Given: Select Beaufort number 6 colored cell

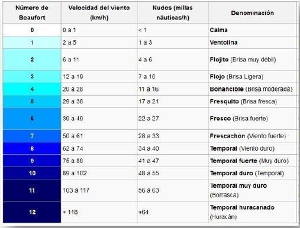Looking at the screenshot, I should coord(32,118).
